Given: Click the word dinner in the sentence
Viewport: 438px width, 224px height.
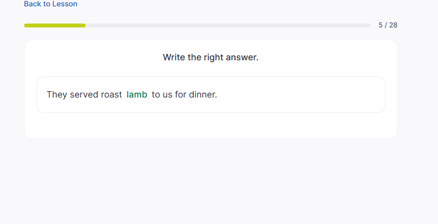Looking at the screenshot, I should coord(203,95).
